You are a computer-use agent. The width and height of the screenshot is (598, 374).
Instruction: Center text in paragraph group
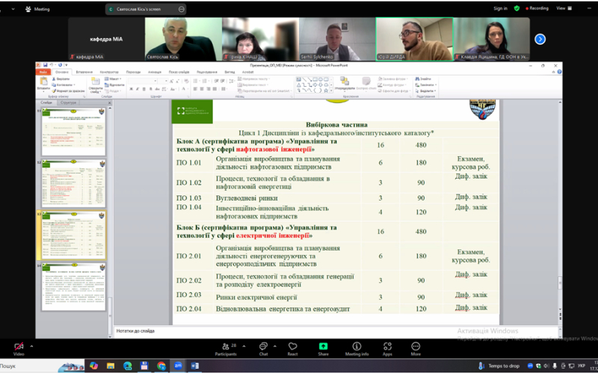click(202, 89)
